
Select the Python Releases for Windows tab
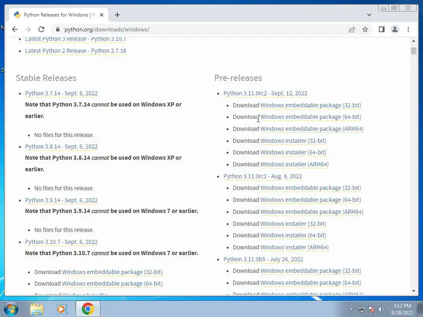tap(59, 15)
